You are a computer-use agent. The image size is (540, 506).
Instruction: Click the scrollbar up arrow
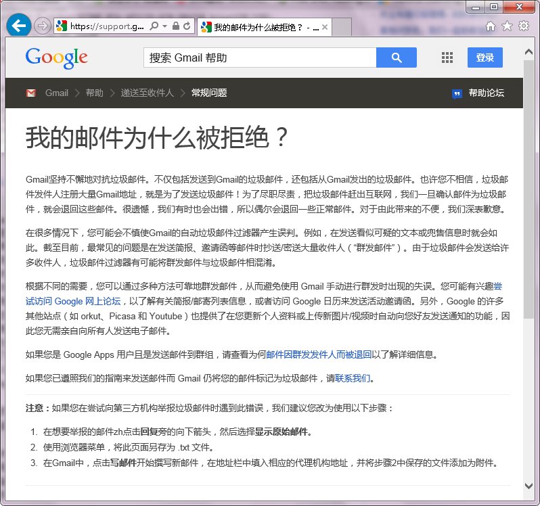point(528,52)
